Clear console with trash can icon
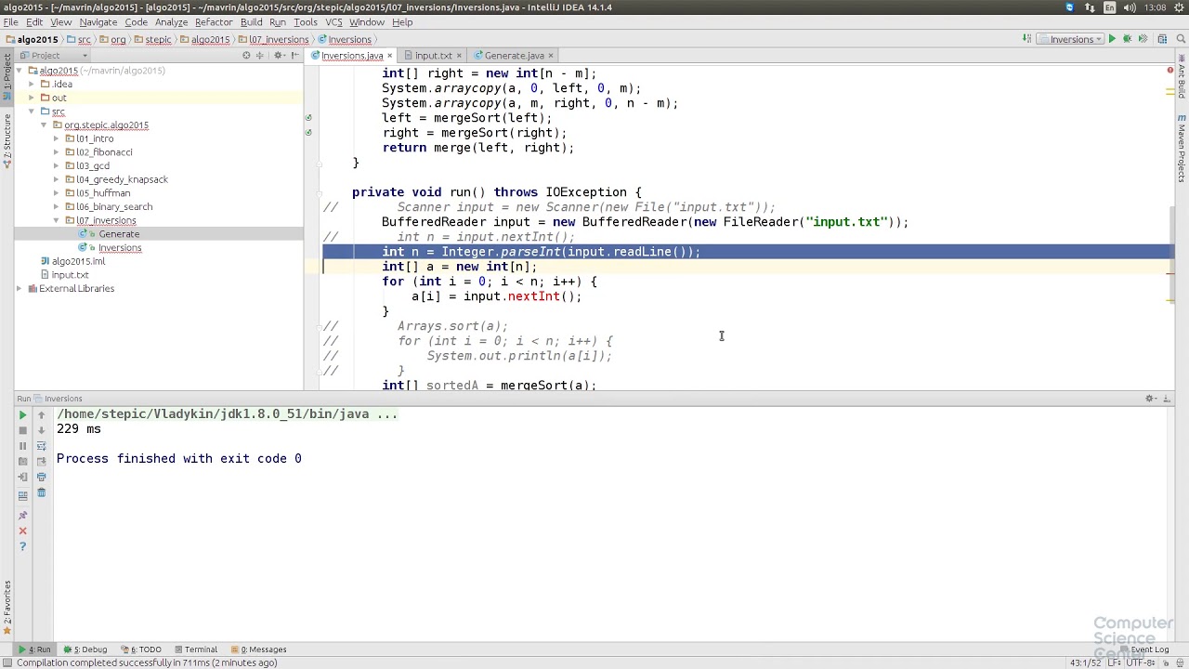The image size is (1189, 669). click(41, 492)
